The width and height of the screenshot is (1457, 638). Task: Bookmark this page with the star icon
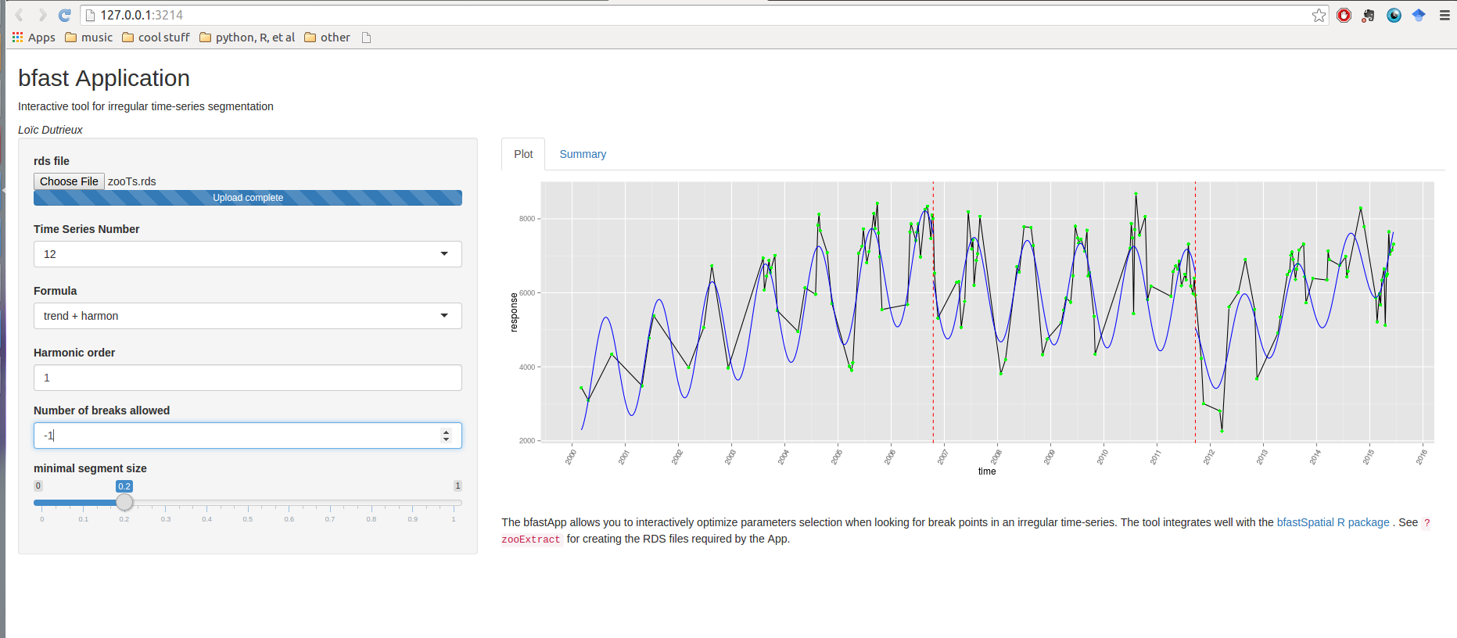coord(1319,15)
